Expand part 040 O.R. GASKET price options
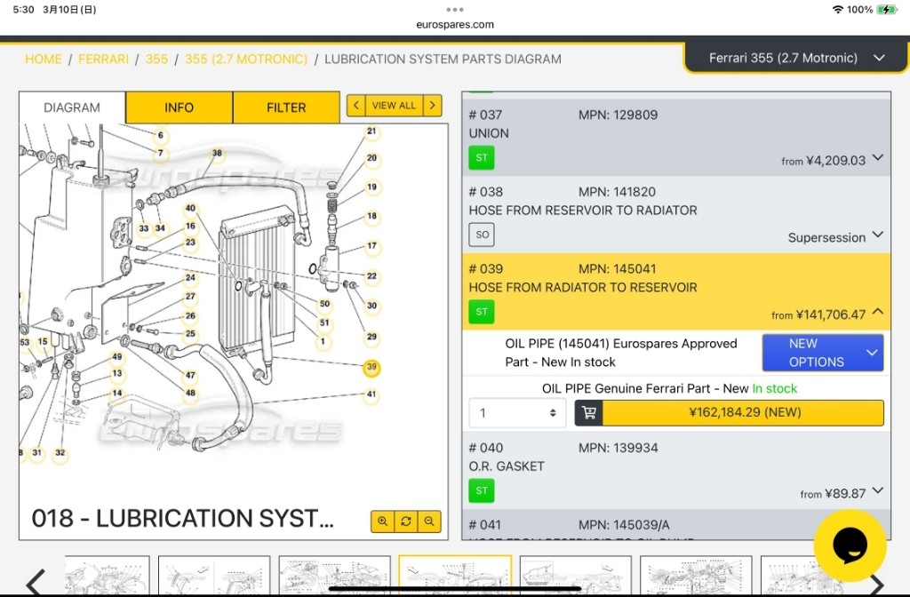 pos(878,490)
